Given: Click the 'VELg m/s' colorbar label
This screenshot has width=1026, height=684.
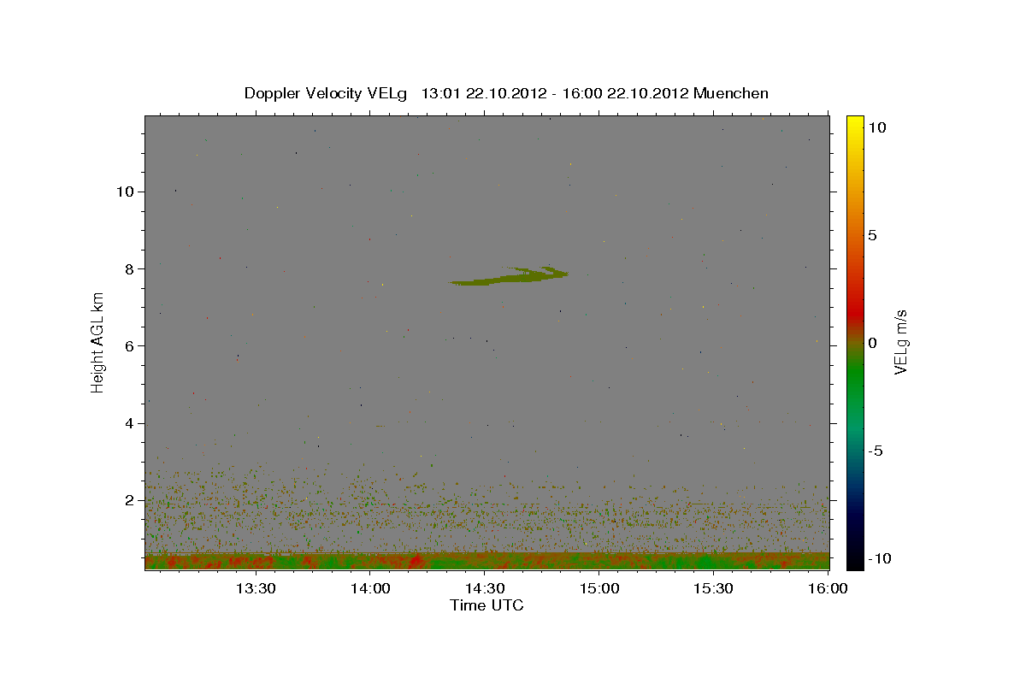Looking at the screenshot, I should [900, 342].
